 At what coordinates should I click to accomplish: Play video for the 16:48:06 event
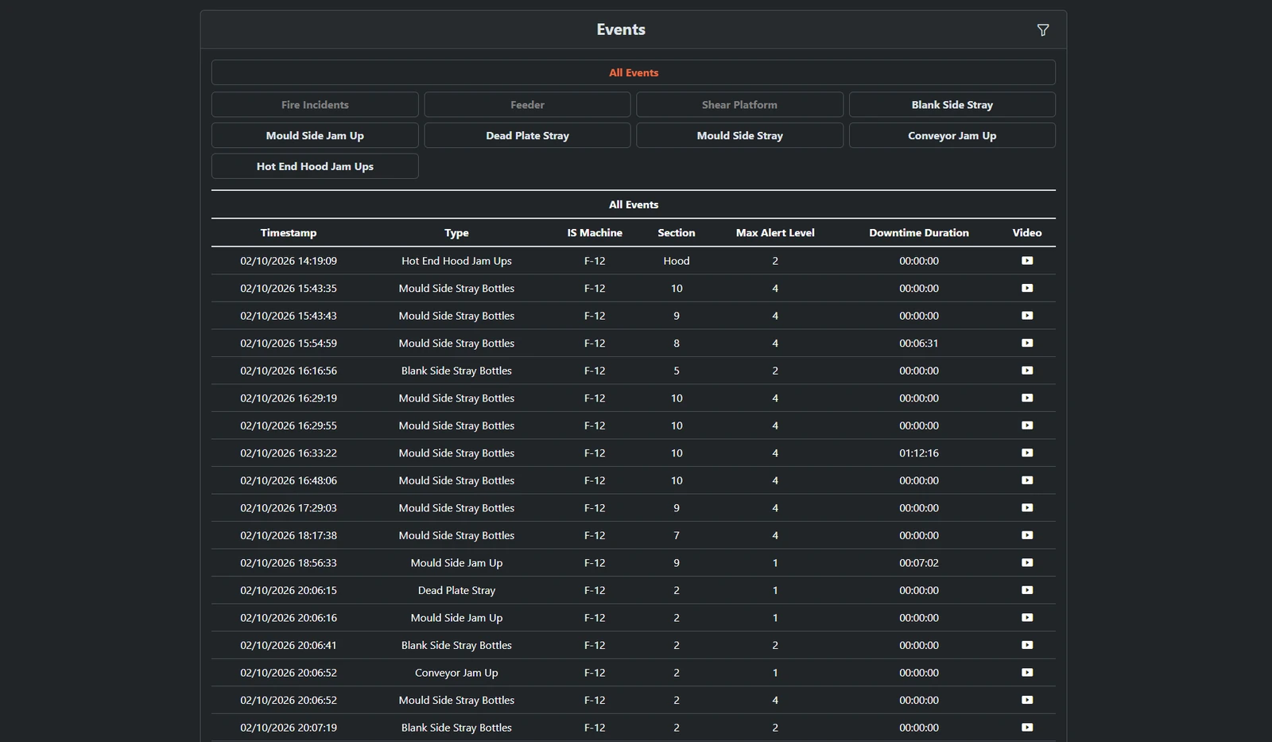(1027, 480)
